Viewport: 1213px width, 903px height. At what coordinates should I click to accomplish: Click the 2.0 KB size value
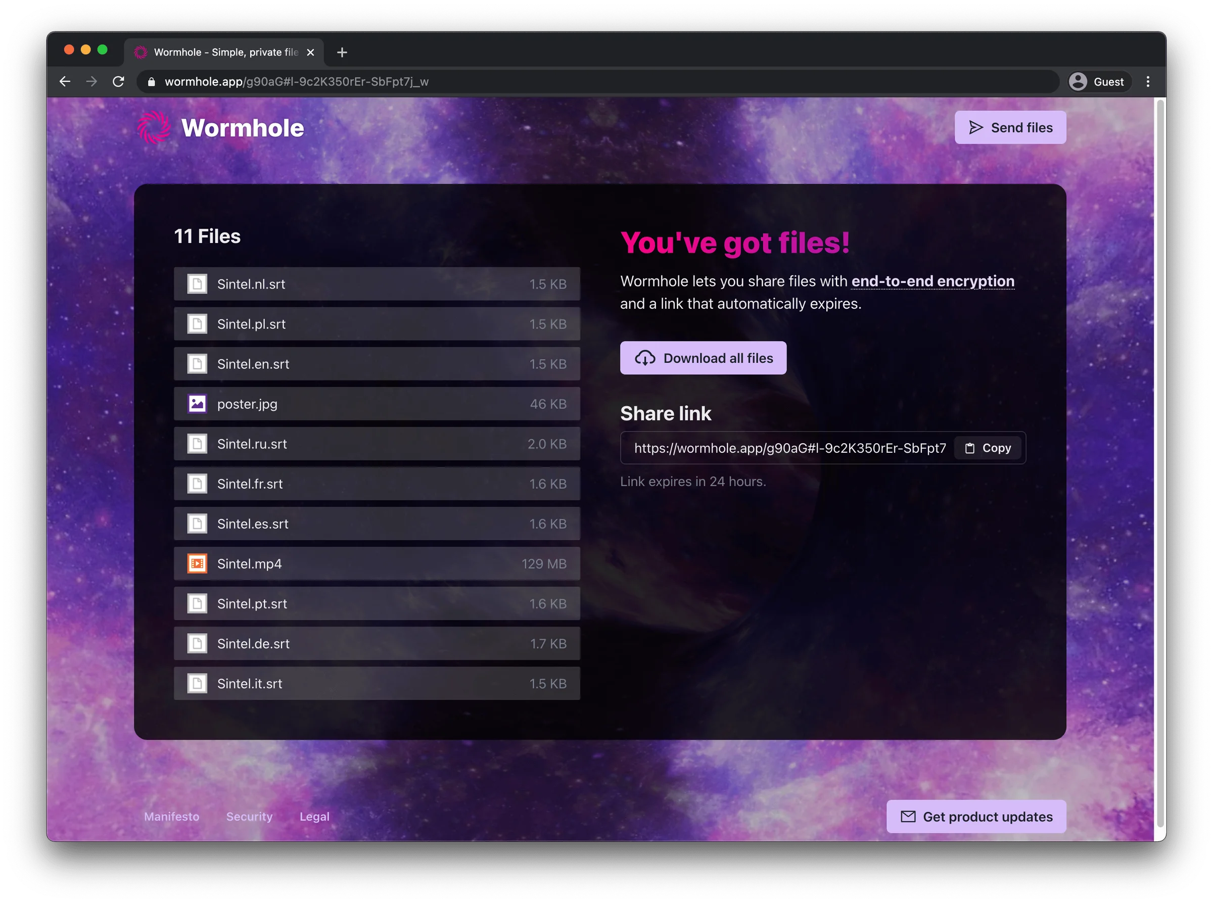point(547,444)
